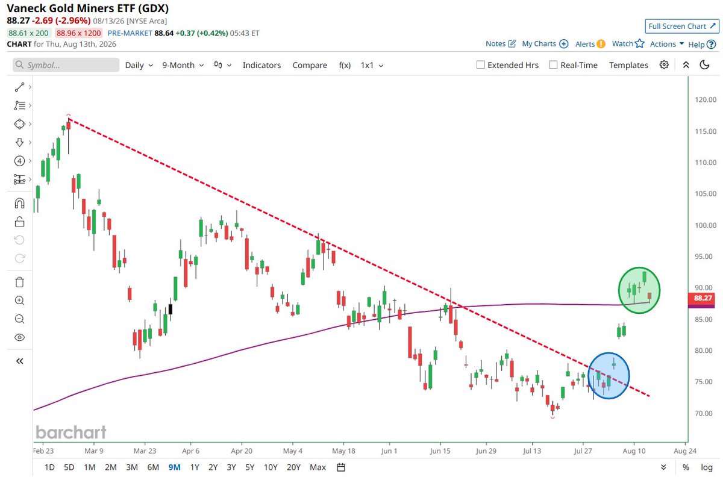Delete drawings with the trash can icon
The width and height of the screenshot is (723, 477).
(x=19, y=282)
